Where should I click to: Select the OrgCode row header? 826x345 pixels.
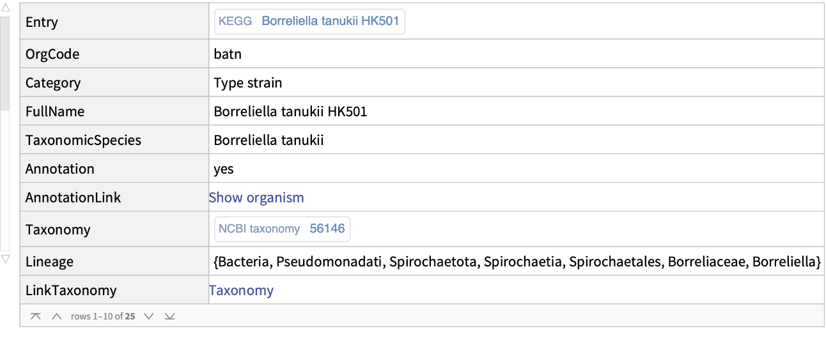(52, 54)
